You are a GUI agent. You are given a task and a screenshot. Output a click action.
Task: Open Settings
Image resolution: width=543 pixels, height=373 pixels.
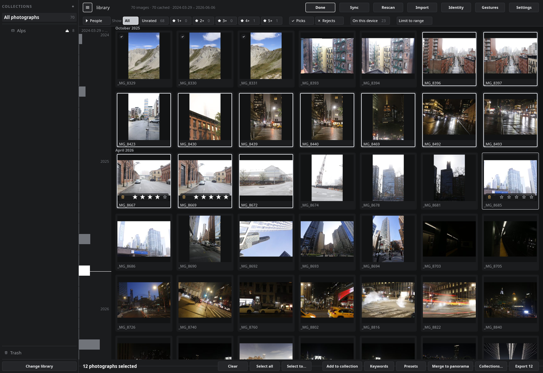[524, 7]
